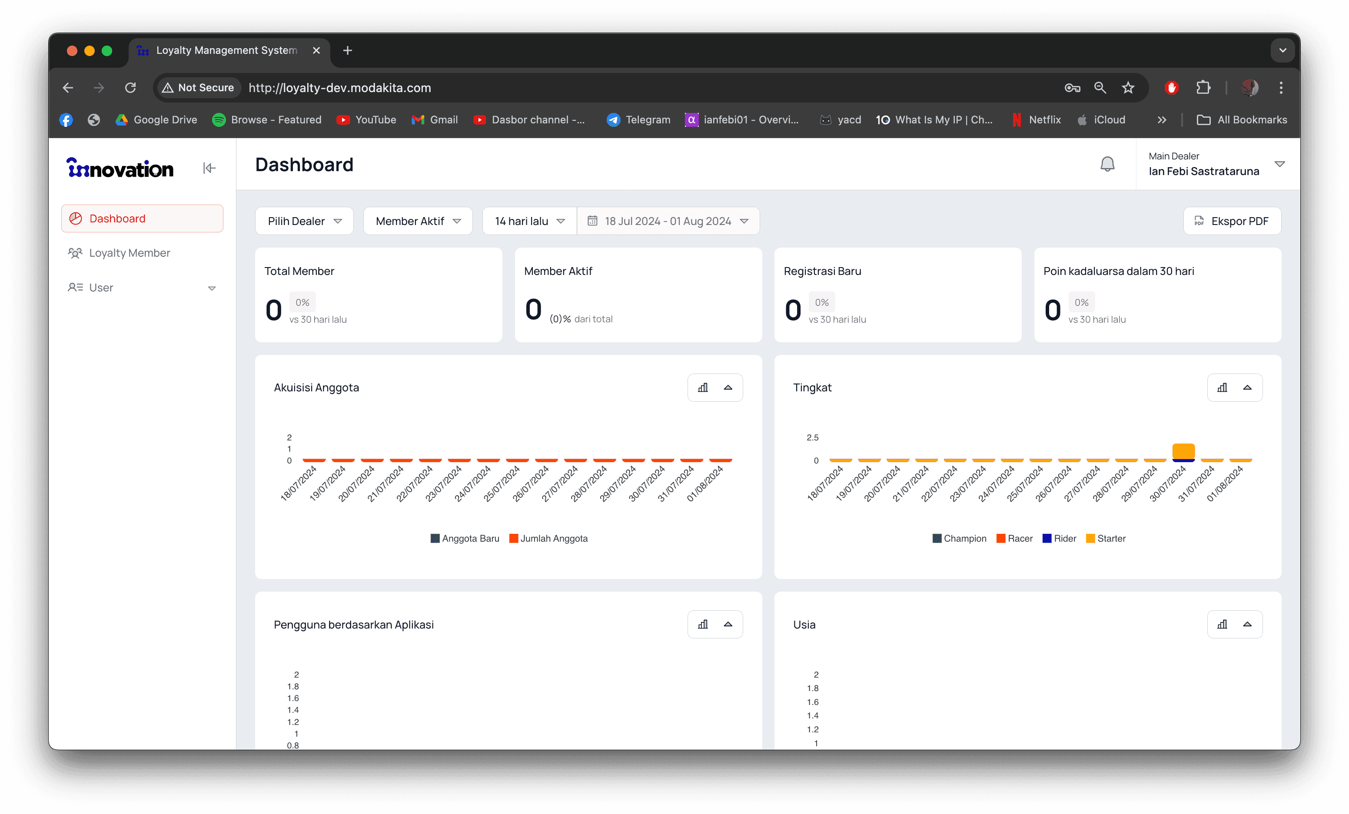The width and height of the screenshot is (1349, 814).
Task: Click the Ekspor PDF button
Action: tap(1232, 221)
